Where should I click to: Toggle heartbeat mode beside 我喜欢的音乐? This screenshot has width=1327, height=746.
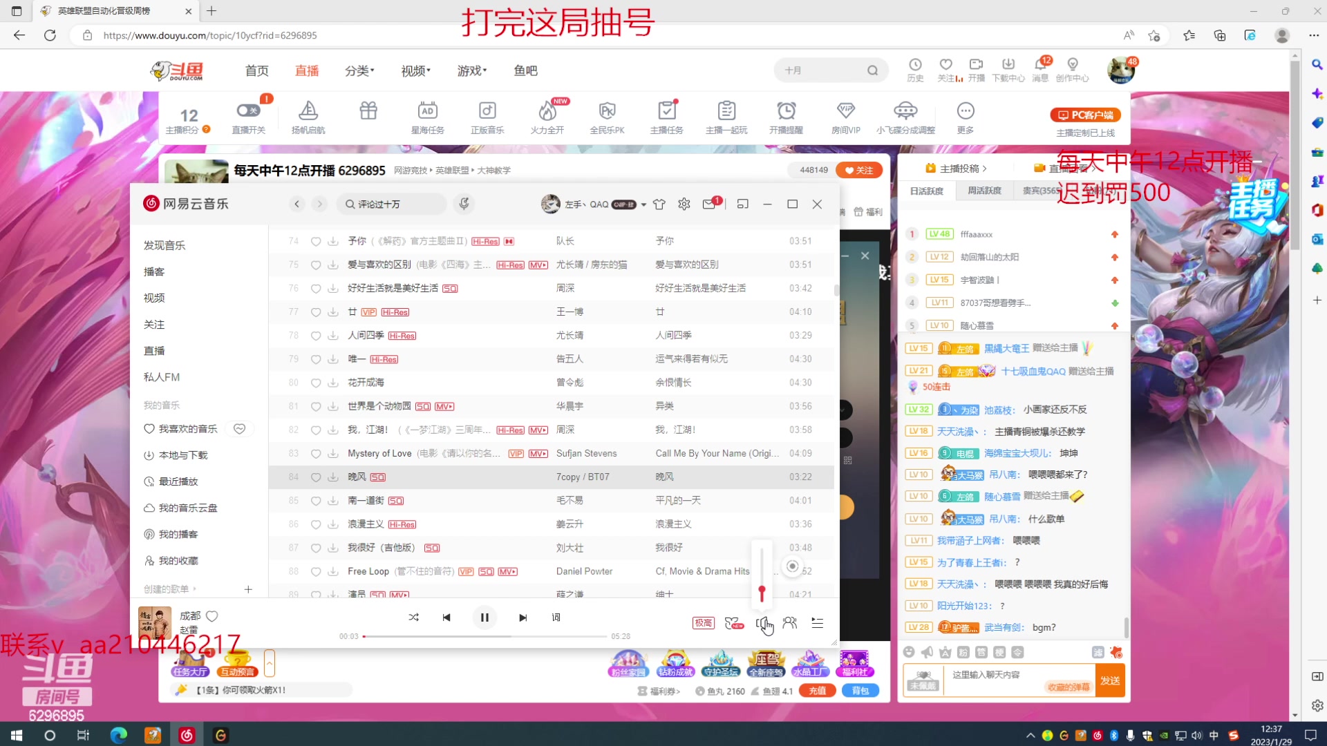pyautogui.click(x=239, y=429)
